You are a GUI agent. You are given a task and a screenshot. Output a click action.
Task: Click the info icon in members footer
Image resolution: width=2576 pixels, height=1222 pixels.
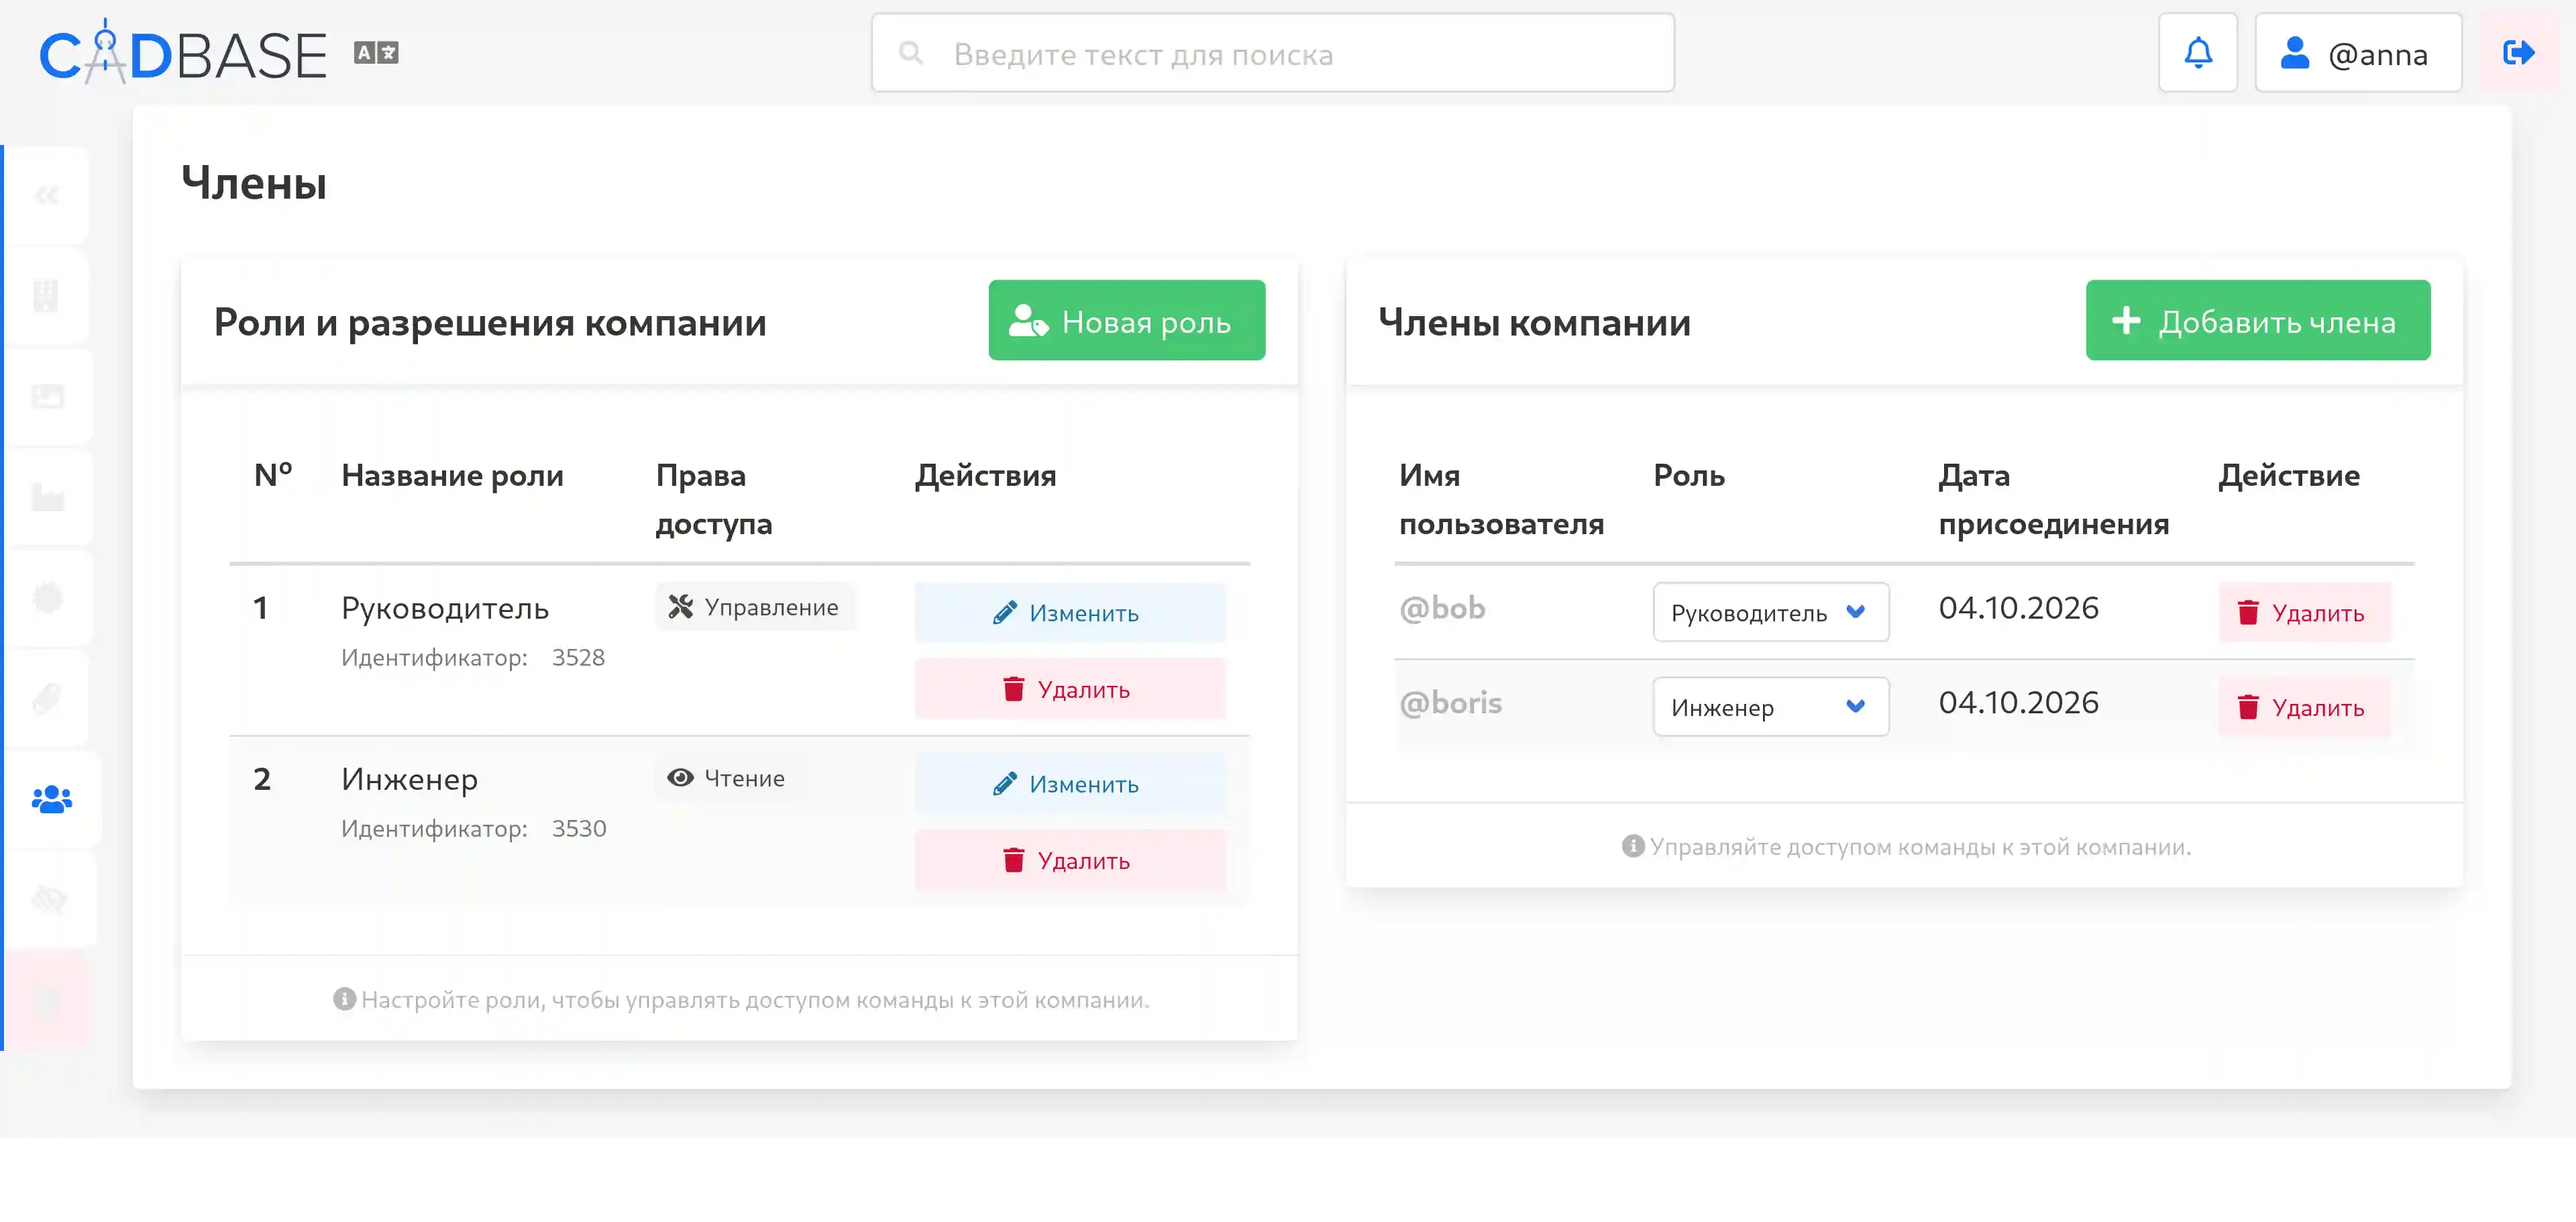click(x=1632, y=846)
